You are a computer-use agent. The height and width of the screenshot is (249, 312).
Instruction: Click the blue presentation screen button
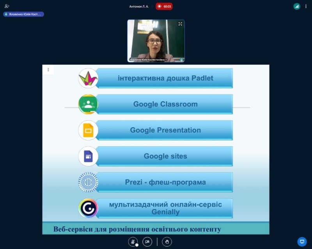pos(302,242)
